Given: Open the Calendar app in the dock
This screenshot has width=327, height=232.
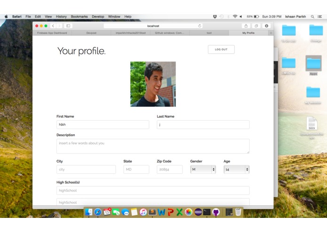Looking at the screenshot, I should [x=107, y=212].
